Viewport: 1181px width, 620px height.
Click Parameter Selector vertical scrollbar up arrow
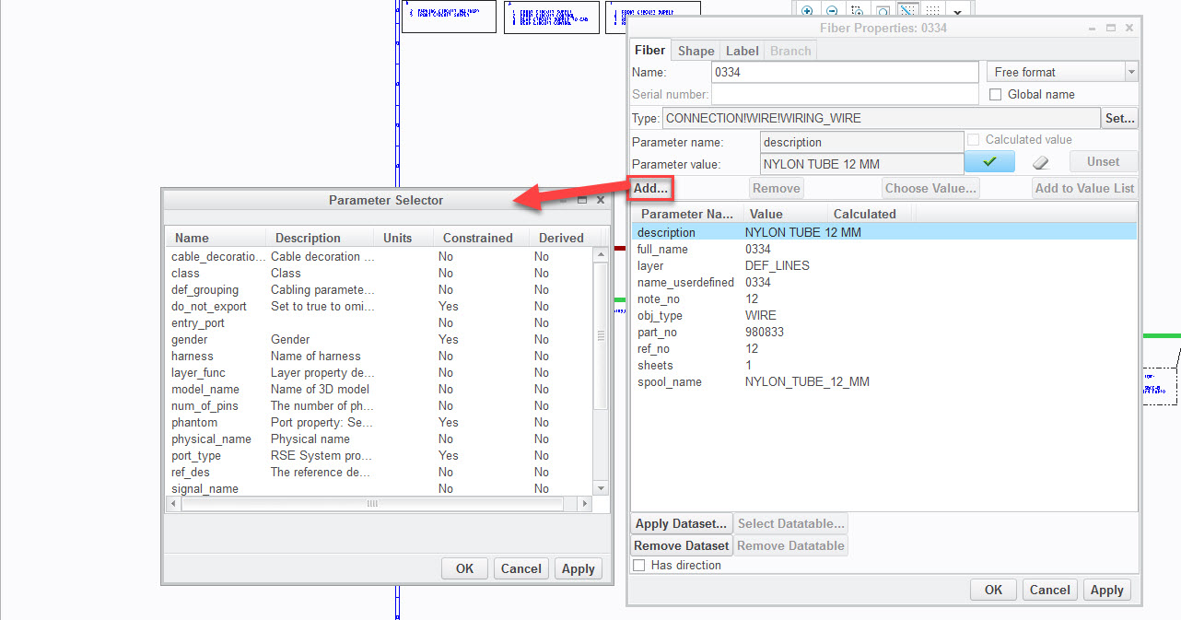[602, 256]
